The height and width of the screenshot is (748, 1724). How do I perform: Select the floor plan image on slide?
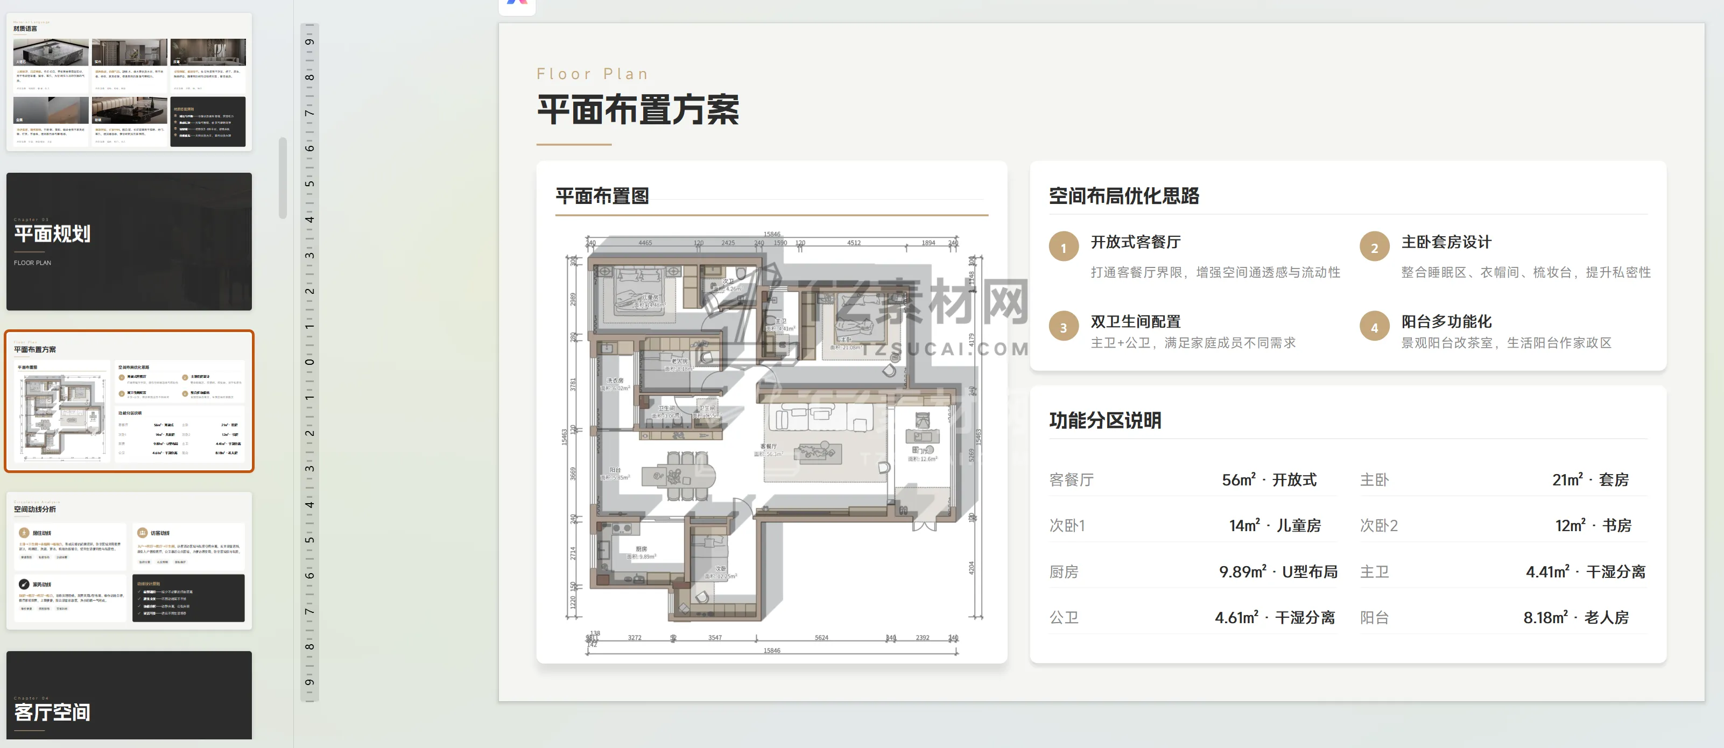coord(772,442)
